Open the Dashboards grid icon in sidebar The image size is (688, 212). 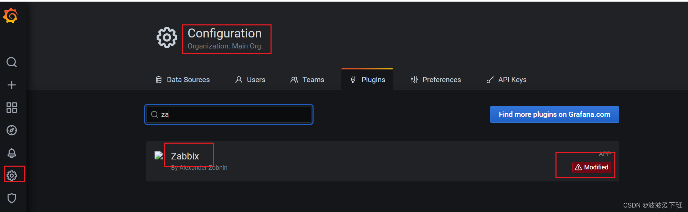12,108
